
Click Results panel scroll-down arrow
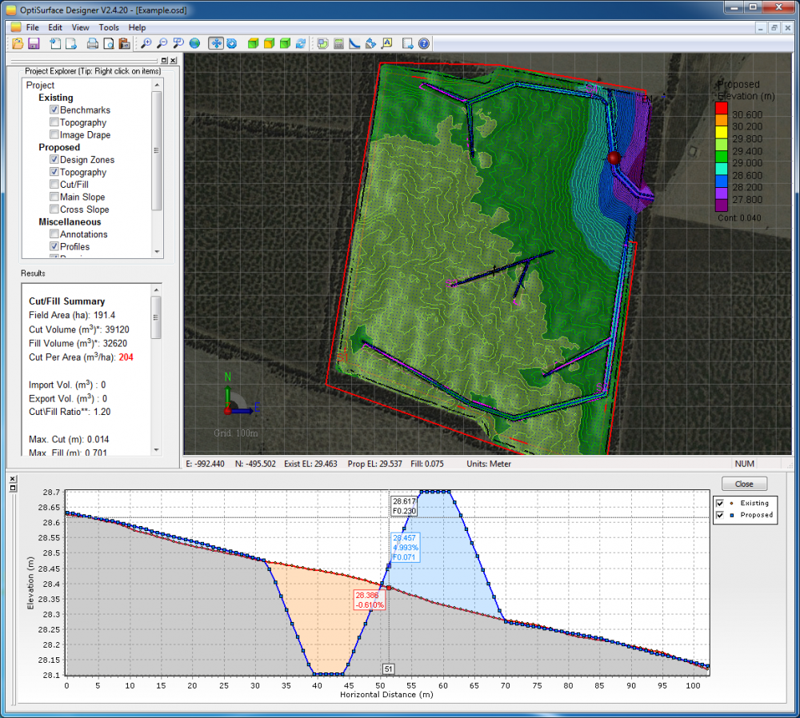point(157,450)
